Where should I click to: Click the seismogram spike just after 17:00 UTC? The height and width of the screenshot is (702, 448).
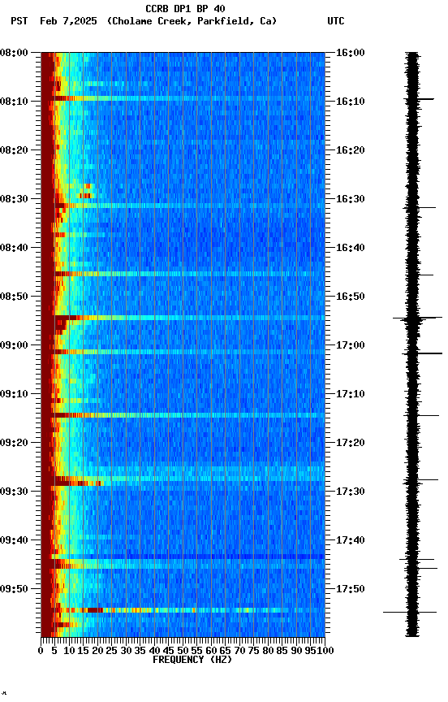[x=422, y=353]
